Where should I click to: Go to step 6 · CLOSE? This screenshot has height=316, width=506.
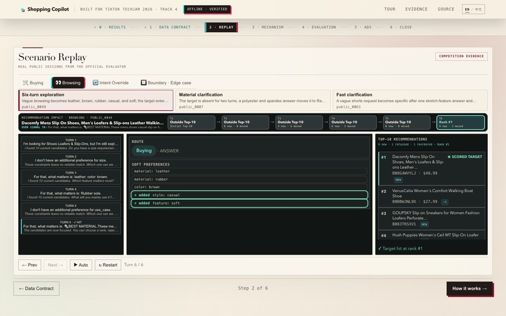tap(401, 28)
